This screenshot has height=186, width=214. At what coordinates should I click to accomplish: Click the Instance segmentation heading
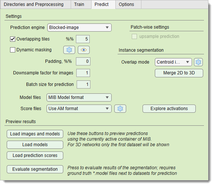click(x=141, y=50)
